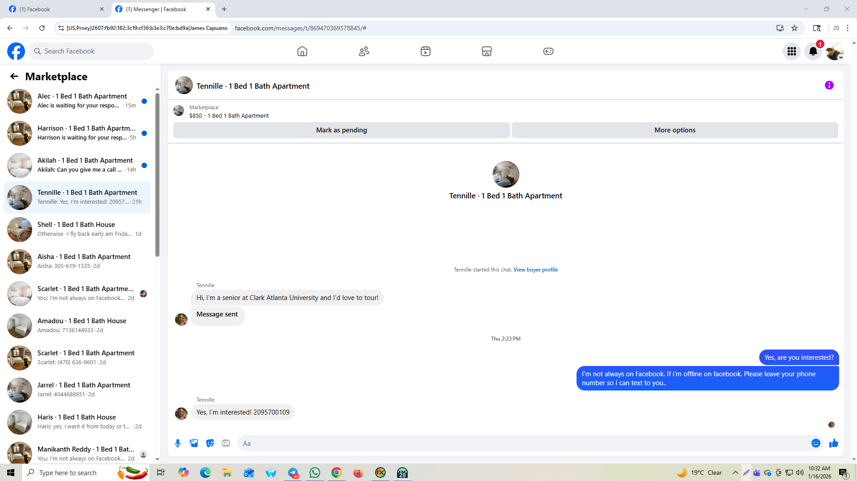Choose a sticker icon
The image size is (857, 481).
210,443
